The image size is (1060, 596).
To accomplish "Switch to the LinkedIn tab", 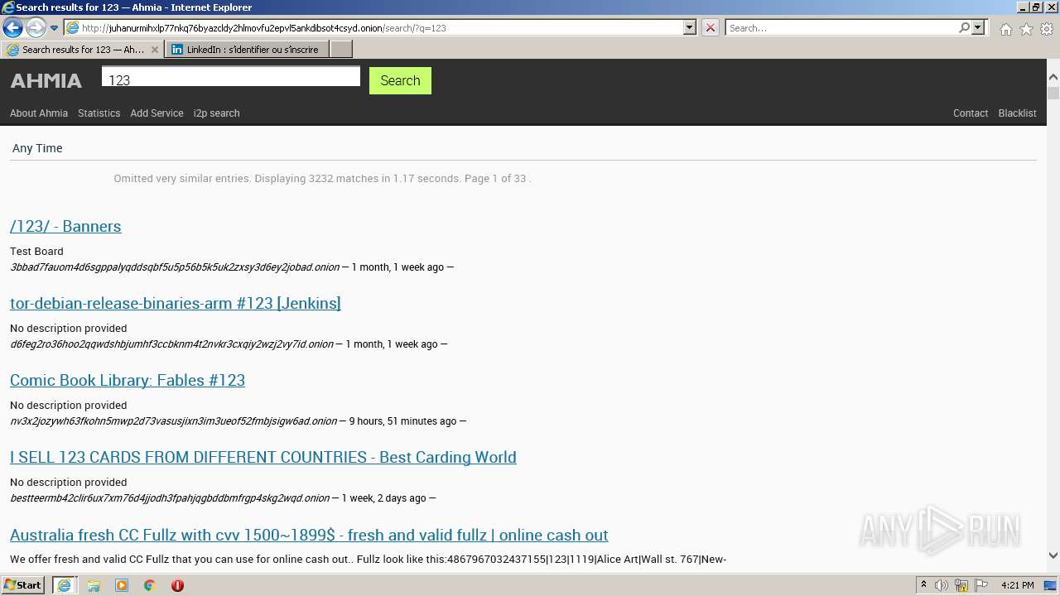I will 247,50.
